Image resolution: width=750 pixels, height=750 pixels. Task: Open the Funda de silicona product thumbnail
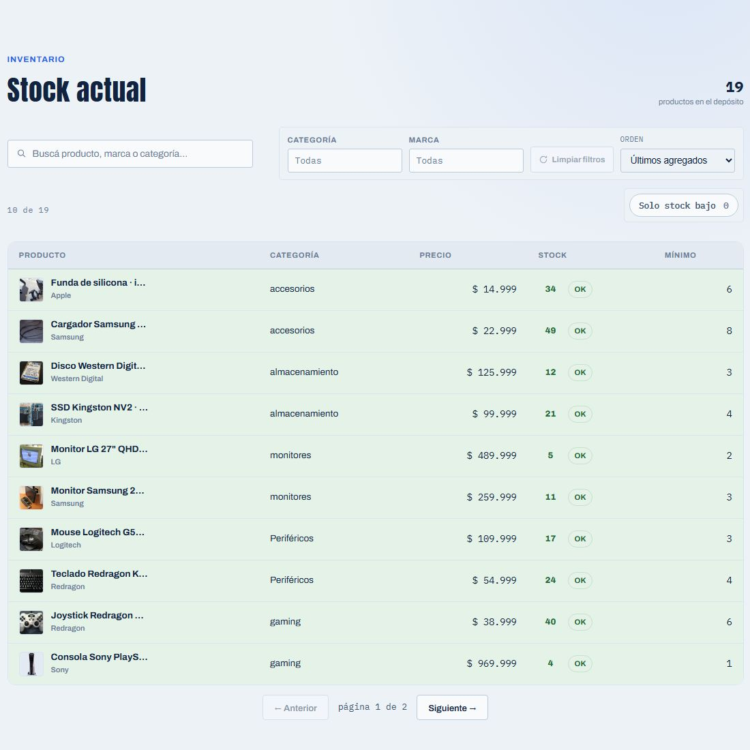coord(31,289)
